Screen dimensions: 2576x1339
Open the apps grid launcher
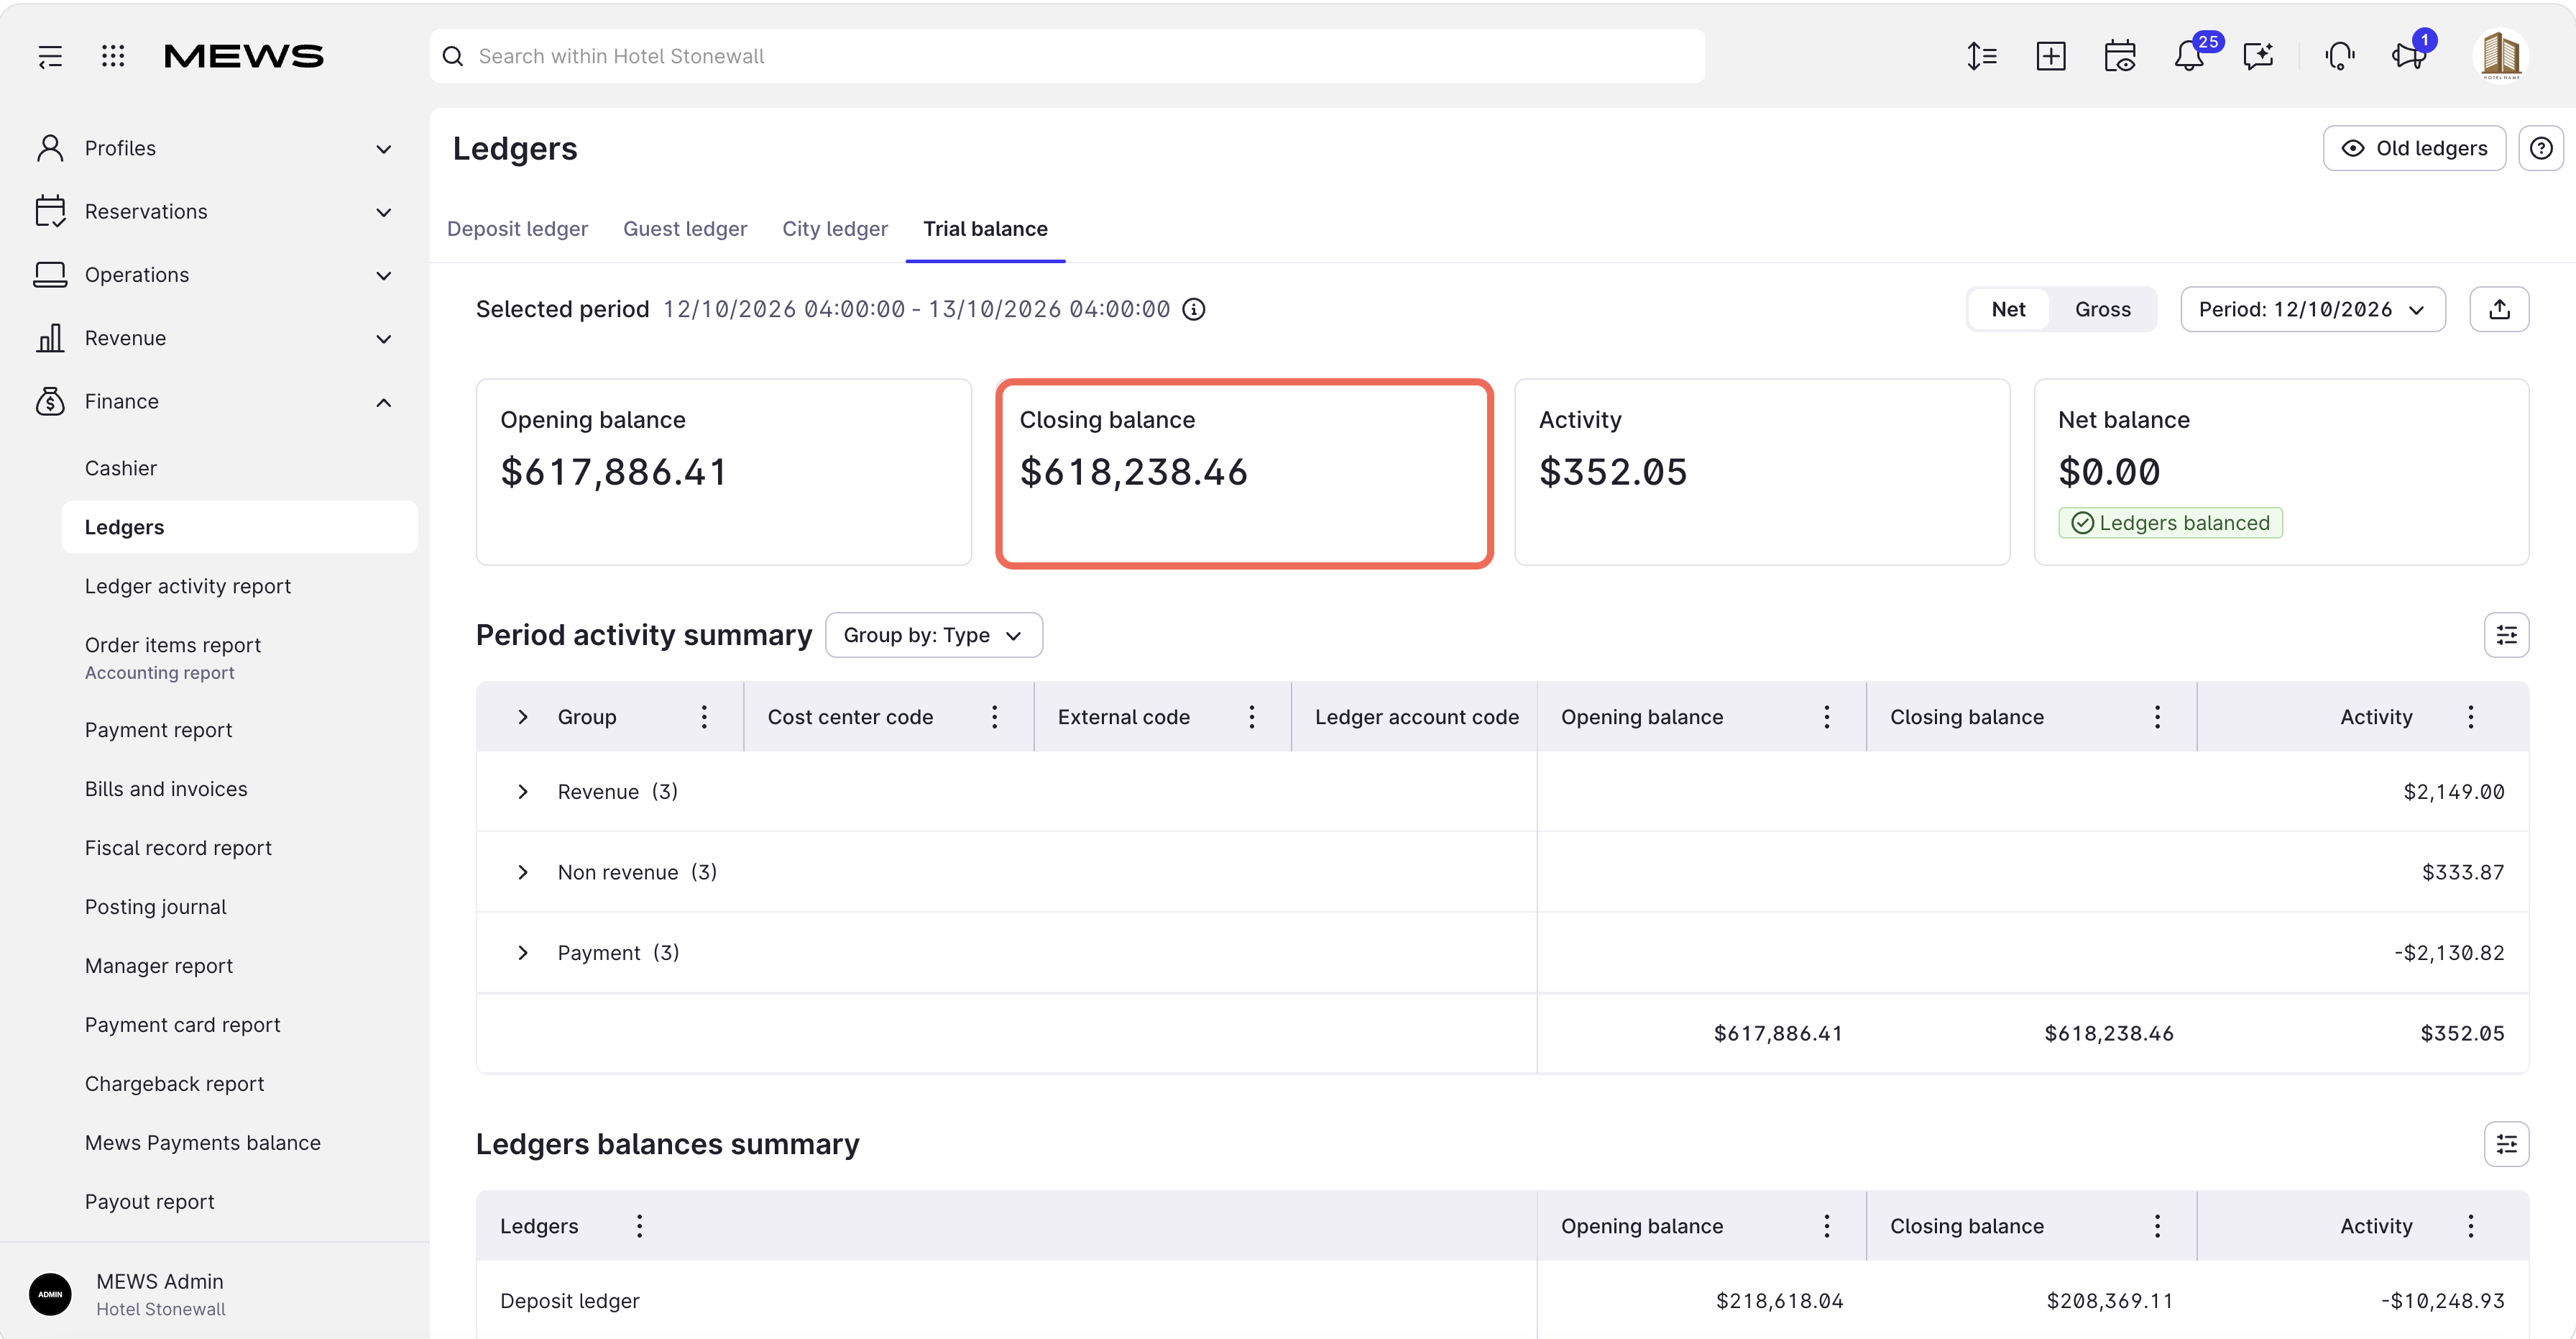(x=113, y=56)
